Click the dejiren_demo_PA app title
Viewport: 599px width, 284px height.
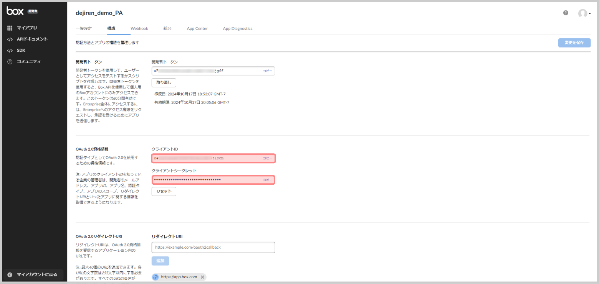point(99,13)
